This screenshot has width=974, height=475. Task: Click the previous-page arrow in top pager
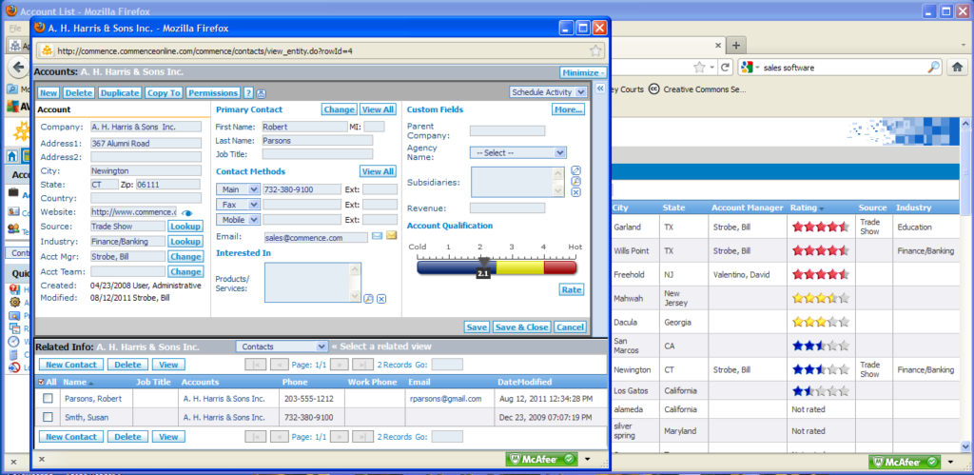coord(280,365)
